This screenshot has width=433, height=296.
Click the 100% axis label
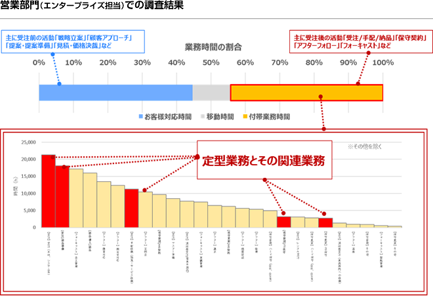pos(382,63)
